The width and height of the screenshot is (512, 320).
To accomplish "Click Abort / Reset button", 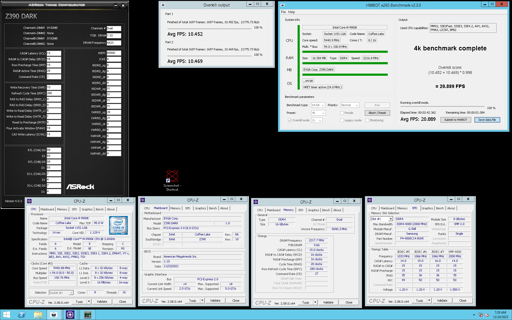I will pyautogui.click(x=377, y=113).
